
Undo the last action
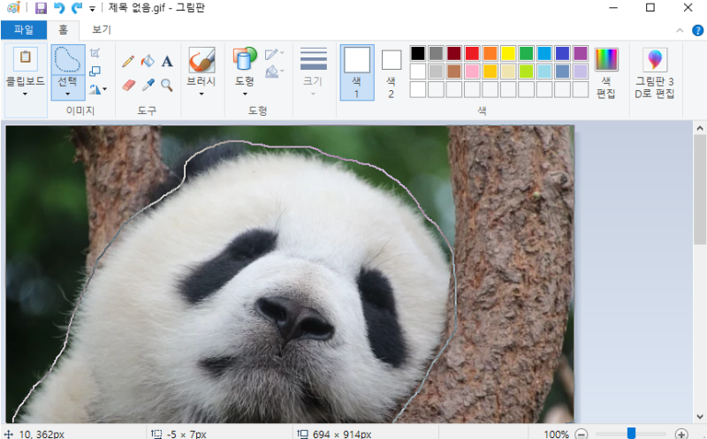pyautogui.click(x=59, y=8)
